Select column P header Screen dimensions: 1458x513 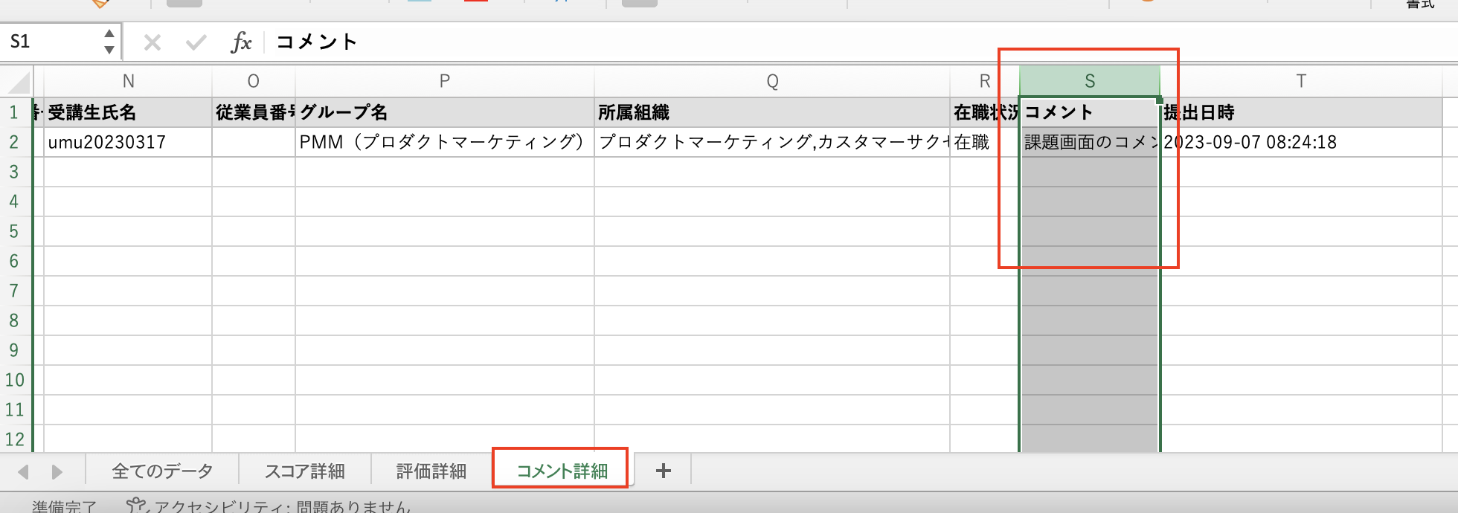pyautogui.click(x=444, y=81)
